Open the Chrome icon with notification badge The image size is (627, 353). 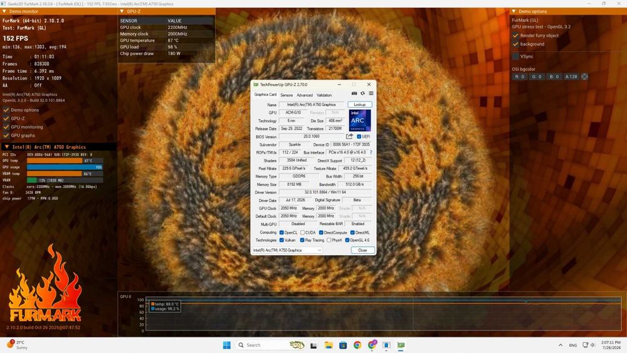pyautogui.click(x=372, y=345)
